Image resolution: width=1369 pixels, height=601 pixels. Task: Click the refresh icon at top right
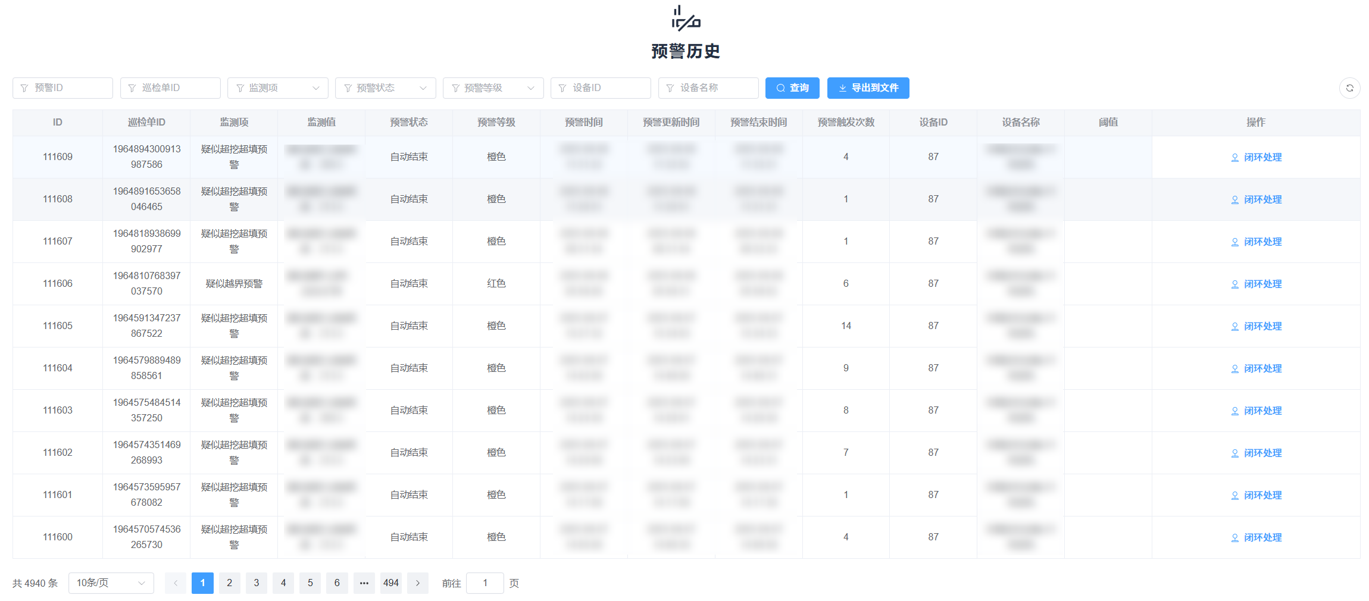[1349, 88]
